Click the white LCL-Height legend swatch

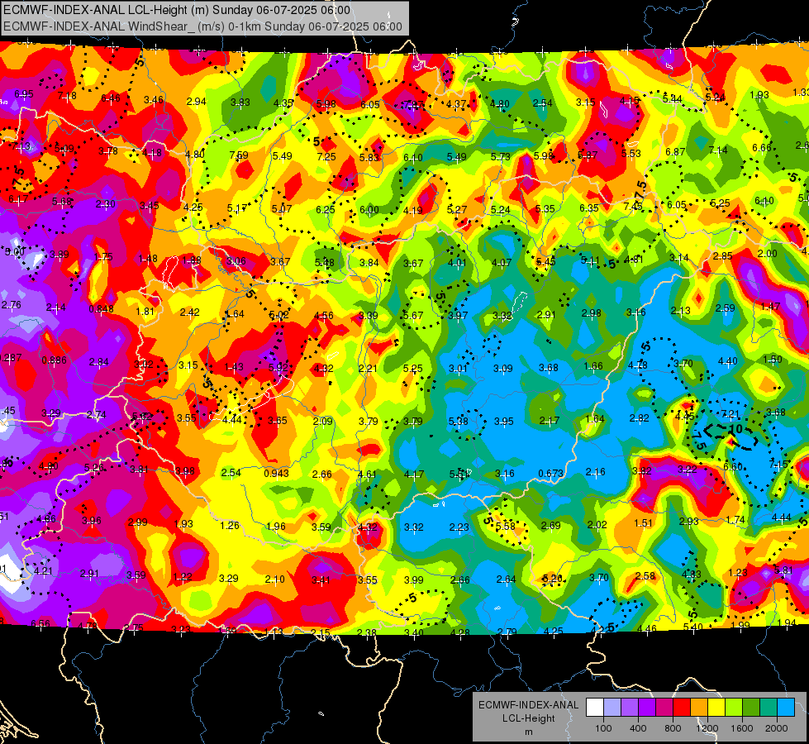[x=594, y=708]
